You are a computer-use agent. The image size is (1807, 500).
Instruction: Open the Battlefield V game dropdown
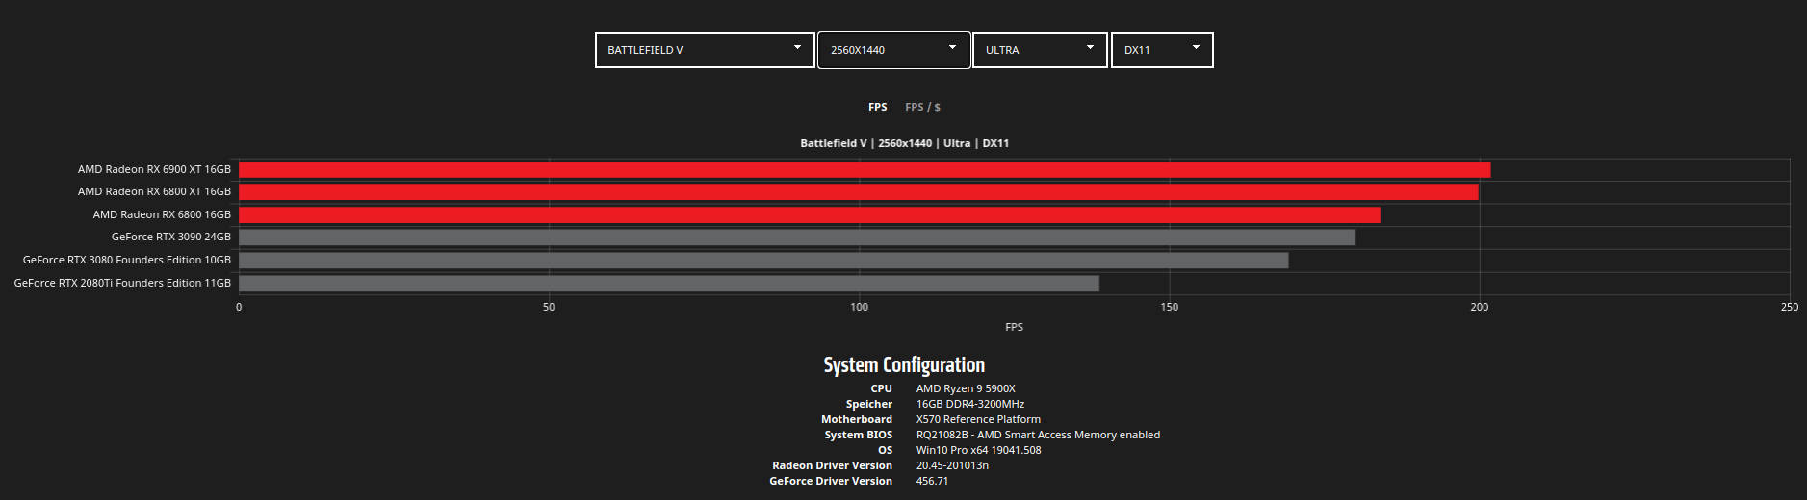705,50
